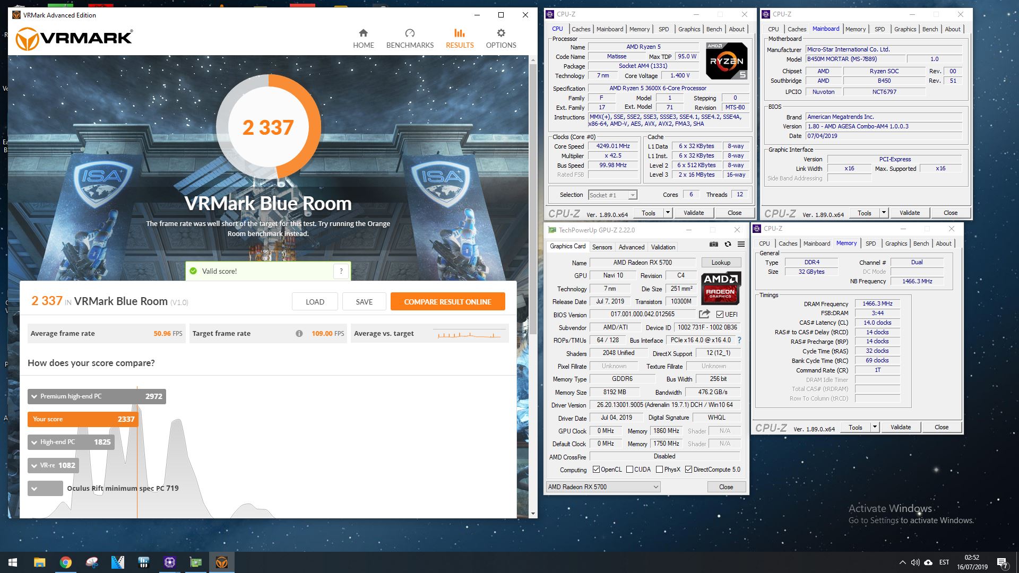Click bus interface help question mark

[739, 340]
